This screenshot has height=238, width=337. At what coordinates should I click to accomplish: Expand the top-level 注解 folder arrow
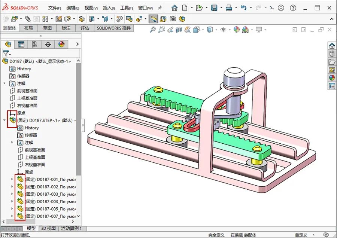4,83
